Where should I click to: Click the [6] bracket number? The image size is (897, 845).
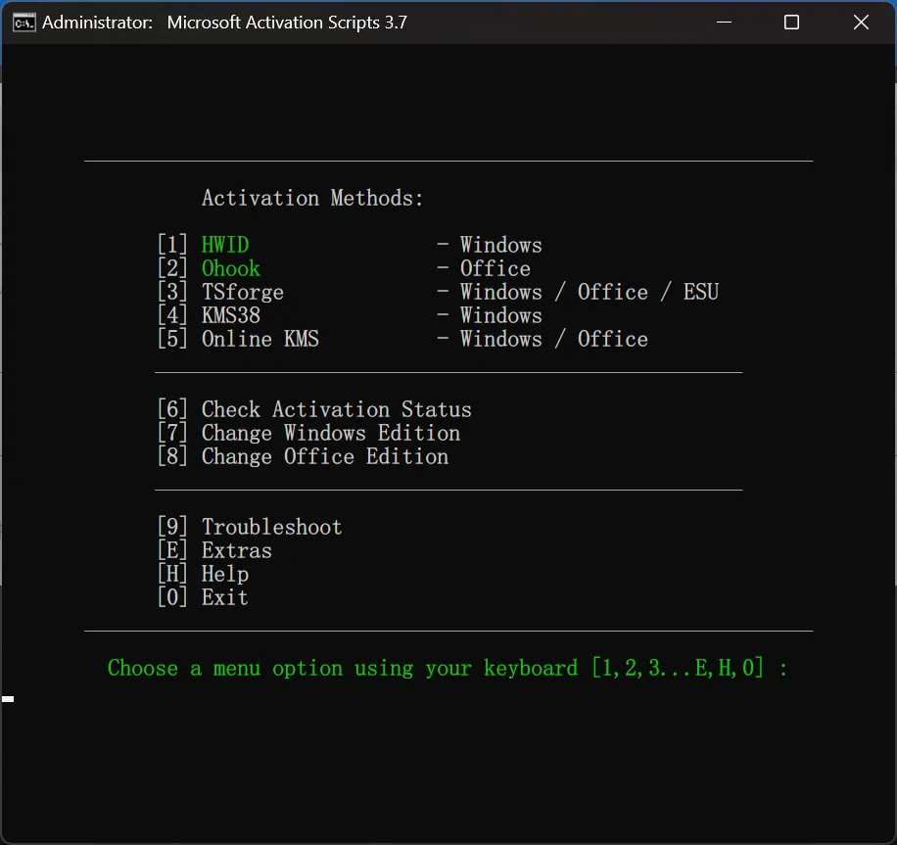coord(172,409)
